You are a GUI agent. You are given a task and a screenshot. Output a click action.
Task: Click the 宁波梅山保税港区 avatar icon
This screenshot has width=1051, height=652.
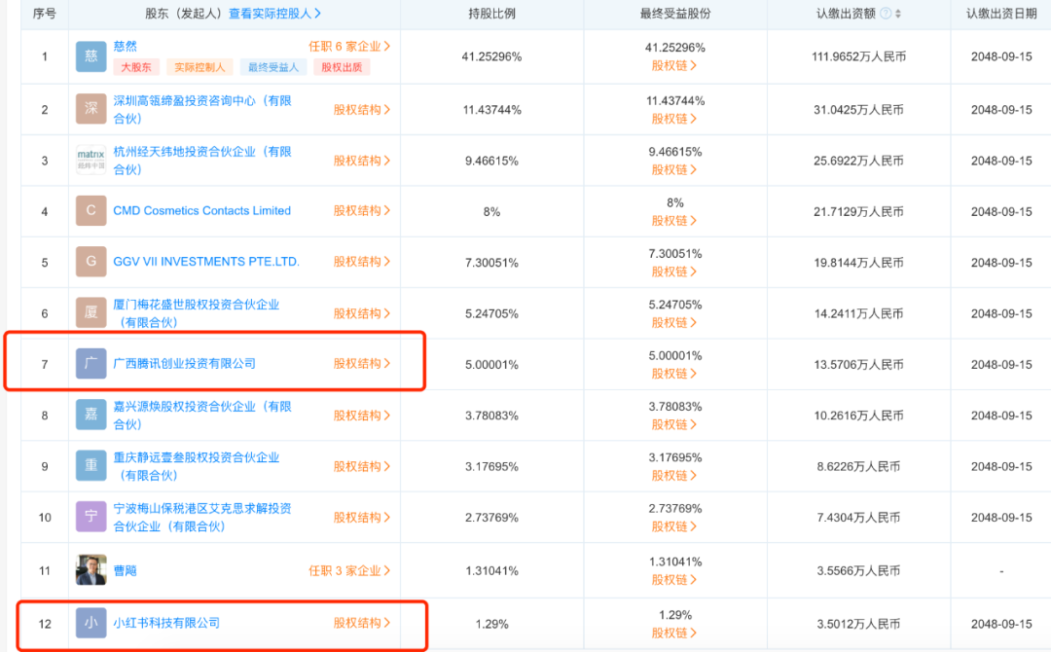point(91,516)
